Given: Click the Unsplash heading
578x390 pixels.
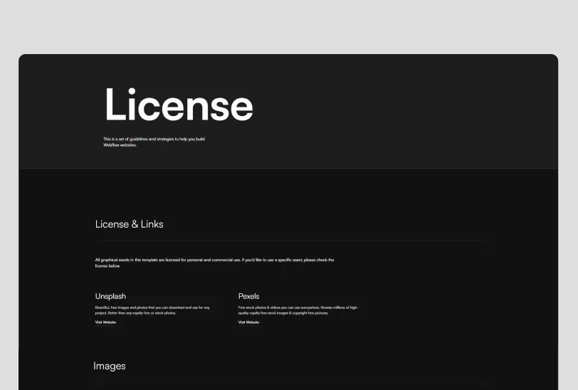Looking at the screenshot, I should [110, 296].
